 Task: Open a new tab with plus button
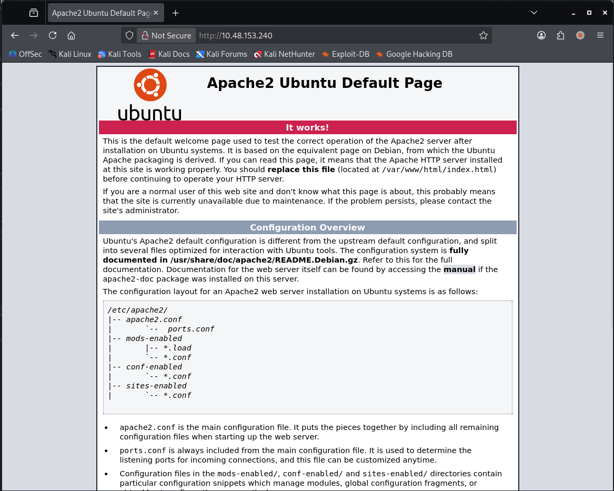coord(176,13)
